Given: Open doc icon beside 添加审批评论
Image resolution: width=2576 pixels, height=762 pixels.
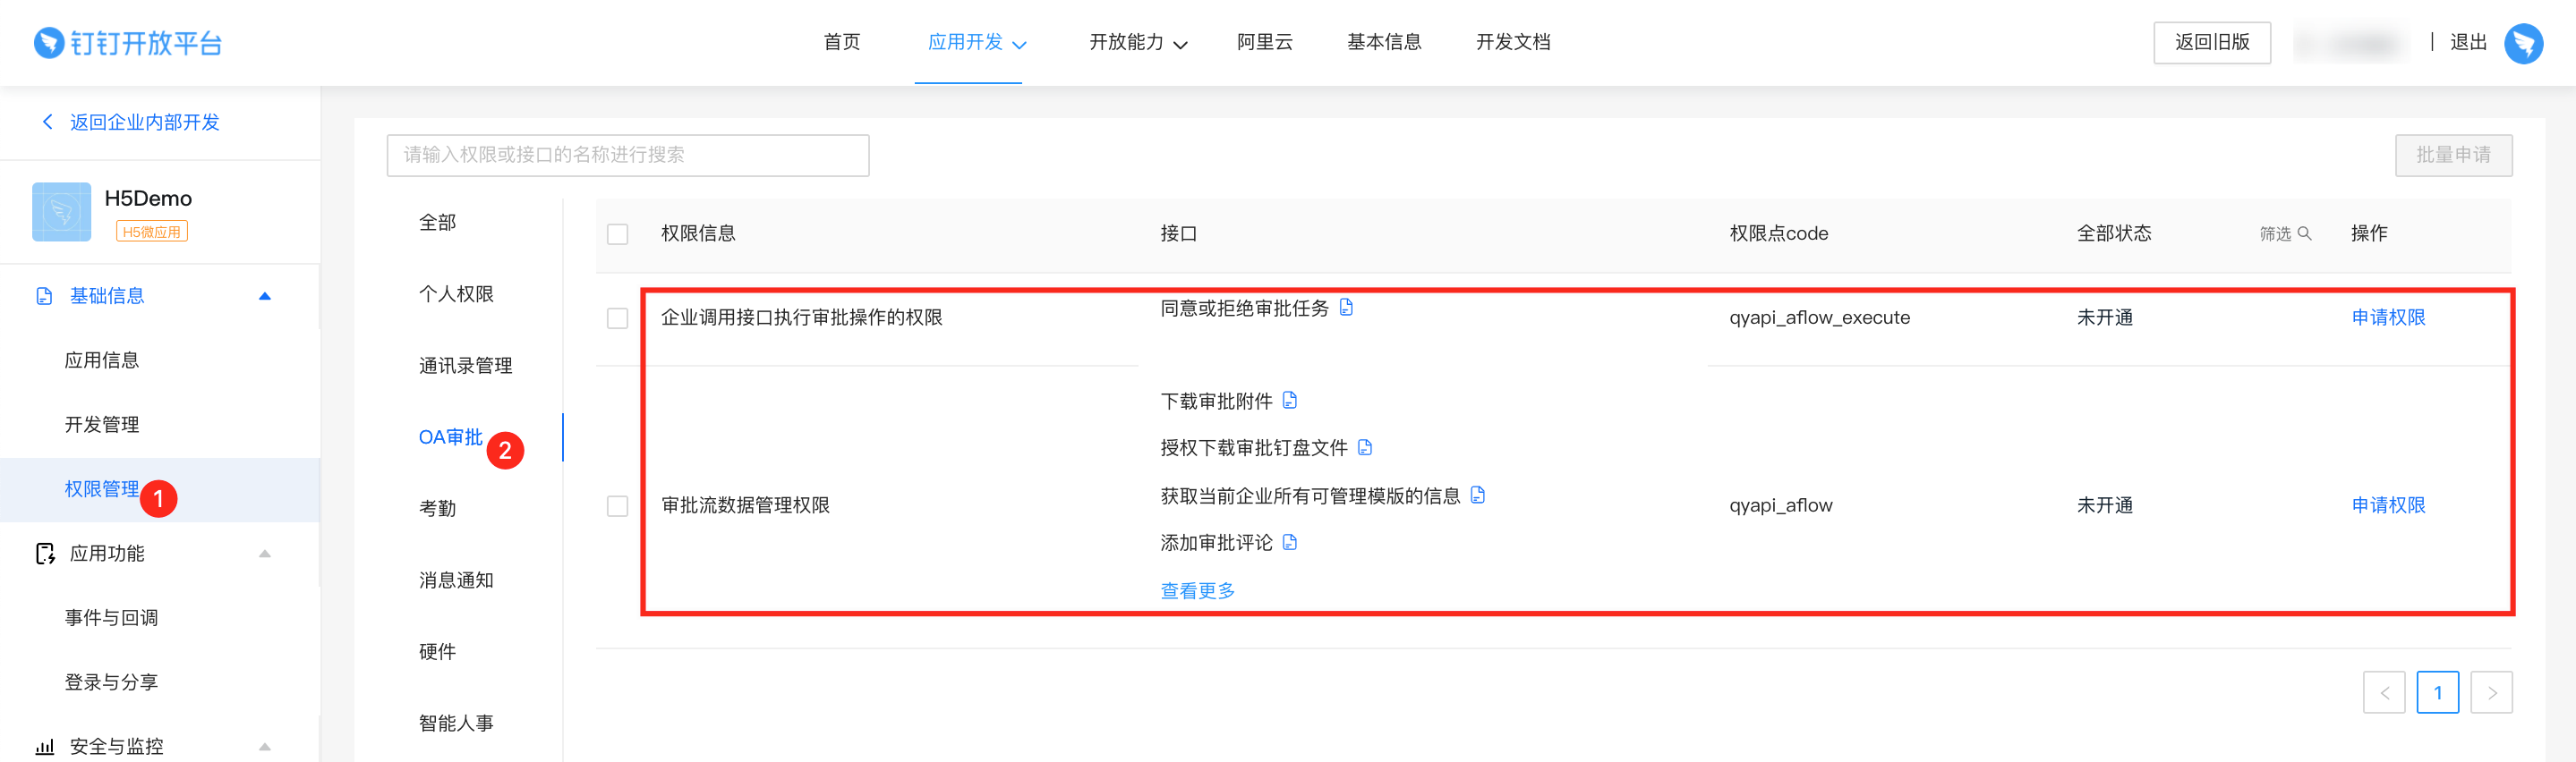Looking at the screenshot, I should tap(1290, 542).
